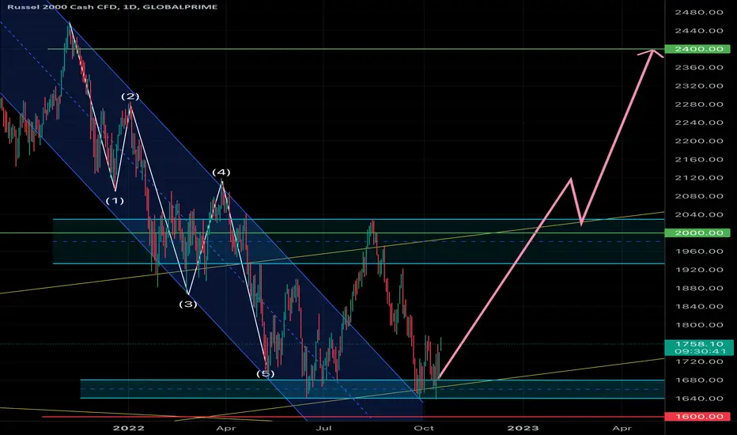The height and width of the screenshot is (435, 737).
Task: Click the 2480.00 price axis value
Action: 699,12
